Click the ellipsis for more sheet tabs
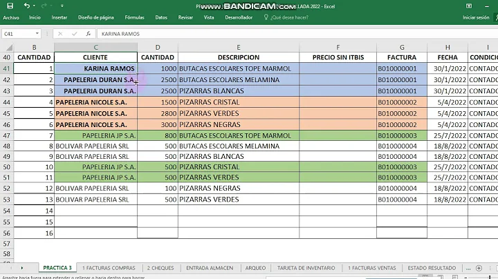 click(x=468, y=268)
